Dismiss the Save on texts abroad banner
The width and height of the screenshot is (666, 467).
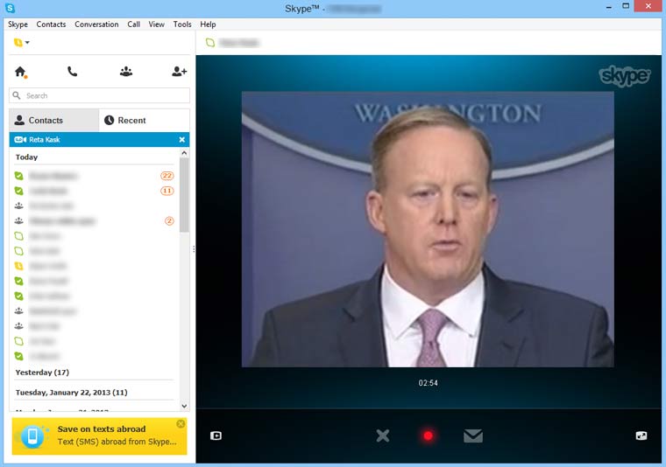coord(181,424)
